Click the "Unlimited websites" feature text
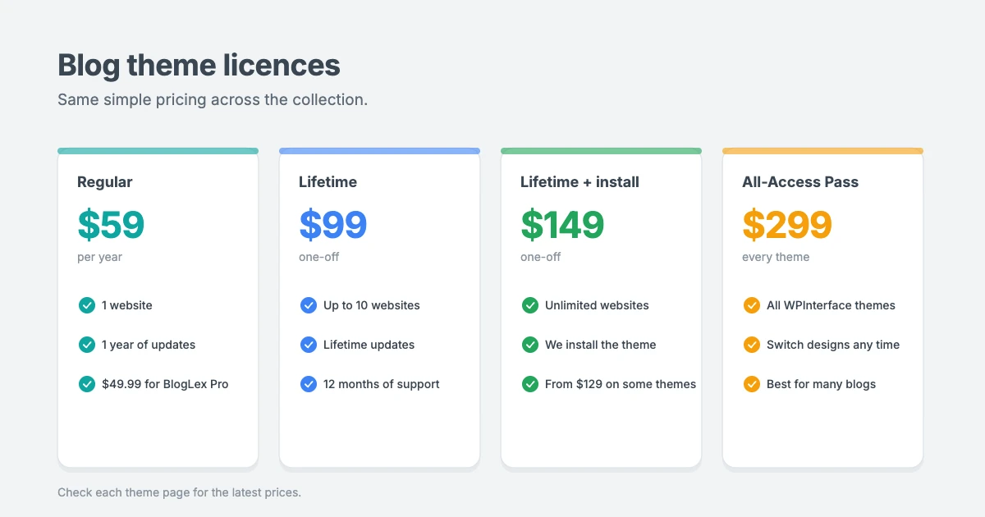 click(597, 305)
